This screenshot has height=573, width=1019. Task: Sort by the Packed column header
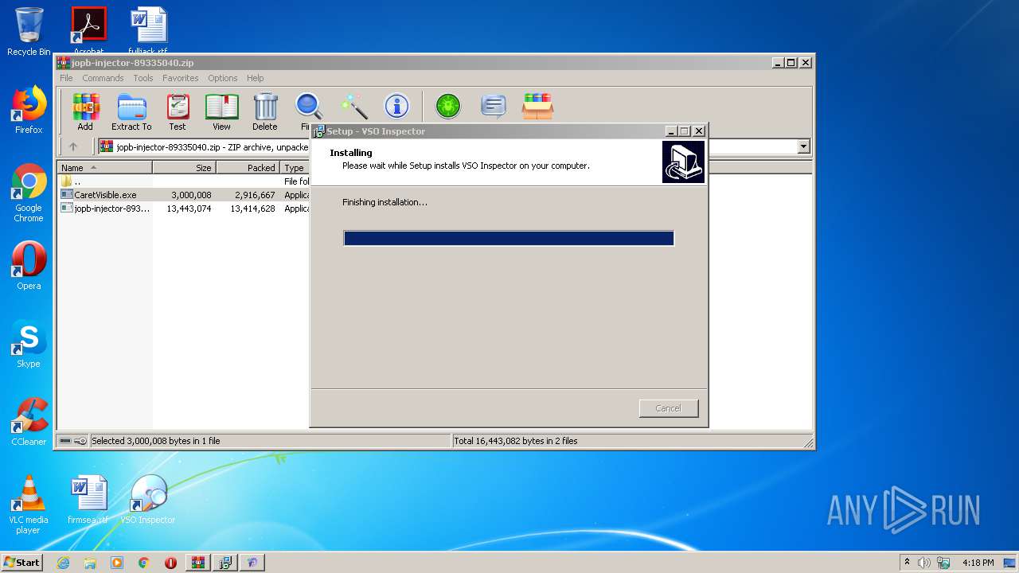click(248, 168)
